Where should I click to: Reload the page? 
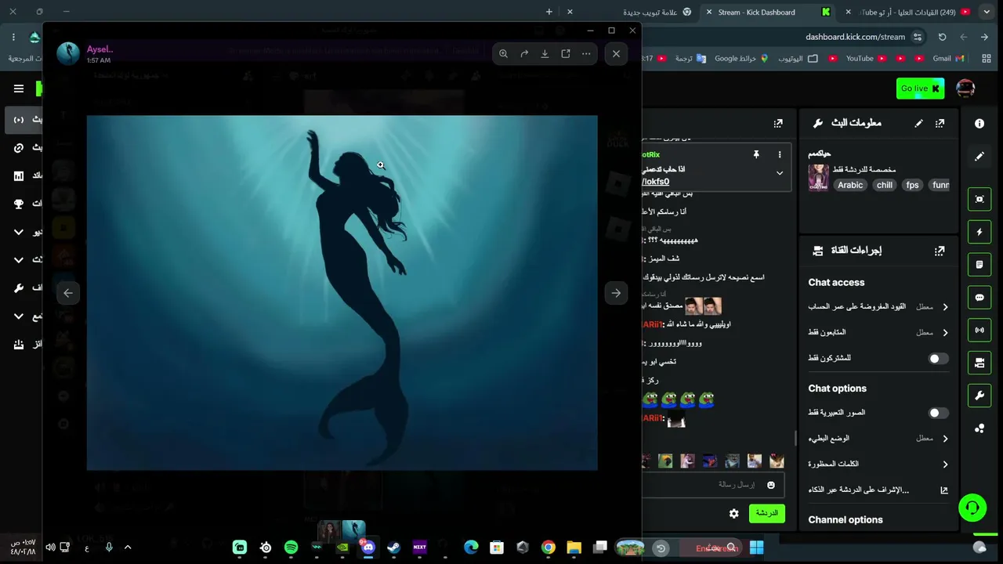(942, 37)
